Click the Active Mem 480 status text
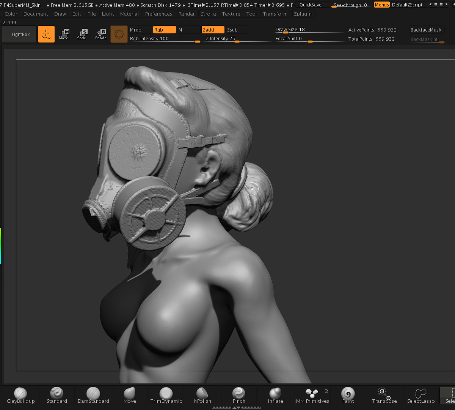The width and height of the screenshot is (455, 410). (117, 5)
